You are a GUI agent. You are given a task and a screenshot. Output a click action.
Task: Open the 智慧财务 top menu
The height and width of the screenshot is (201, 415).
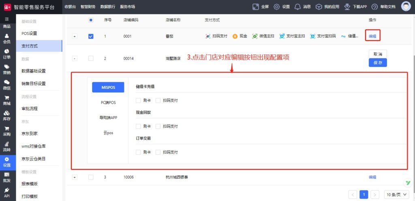88,7
